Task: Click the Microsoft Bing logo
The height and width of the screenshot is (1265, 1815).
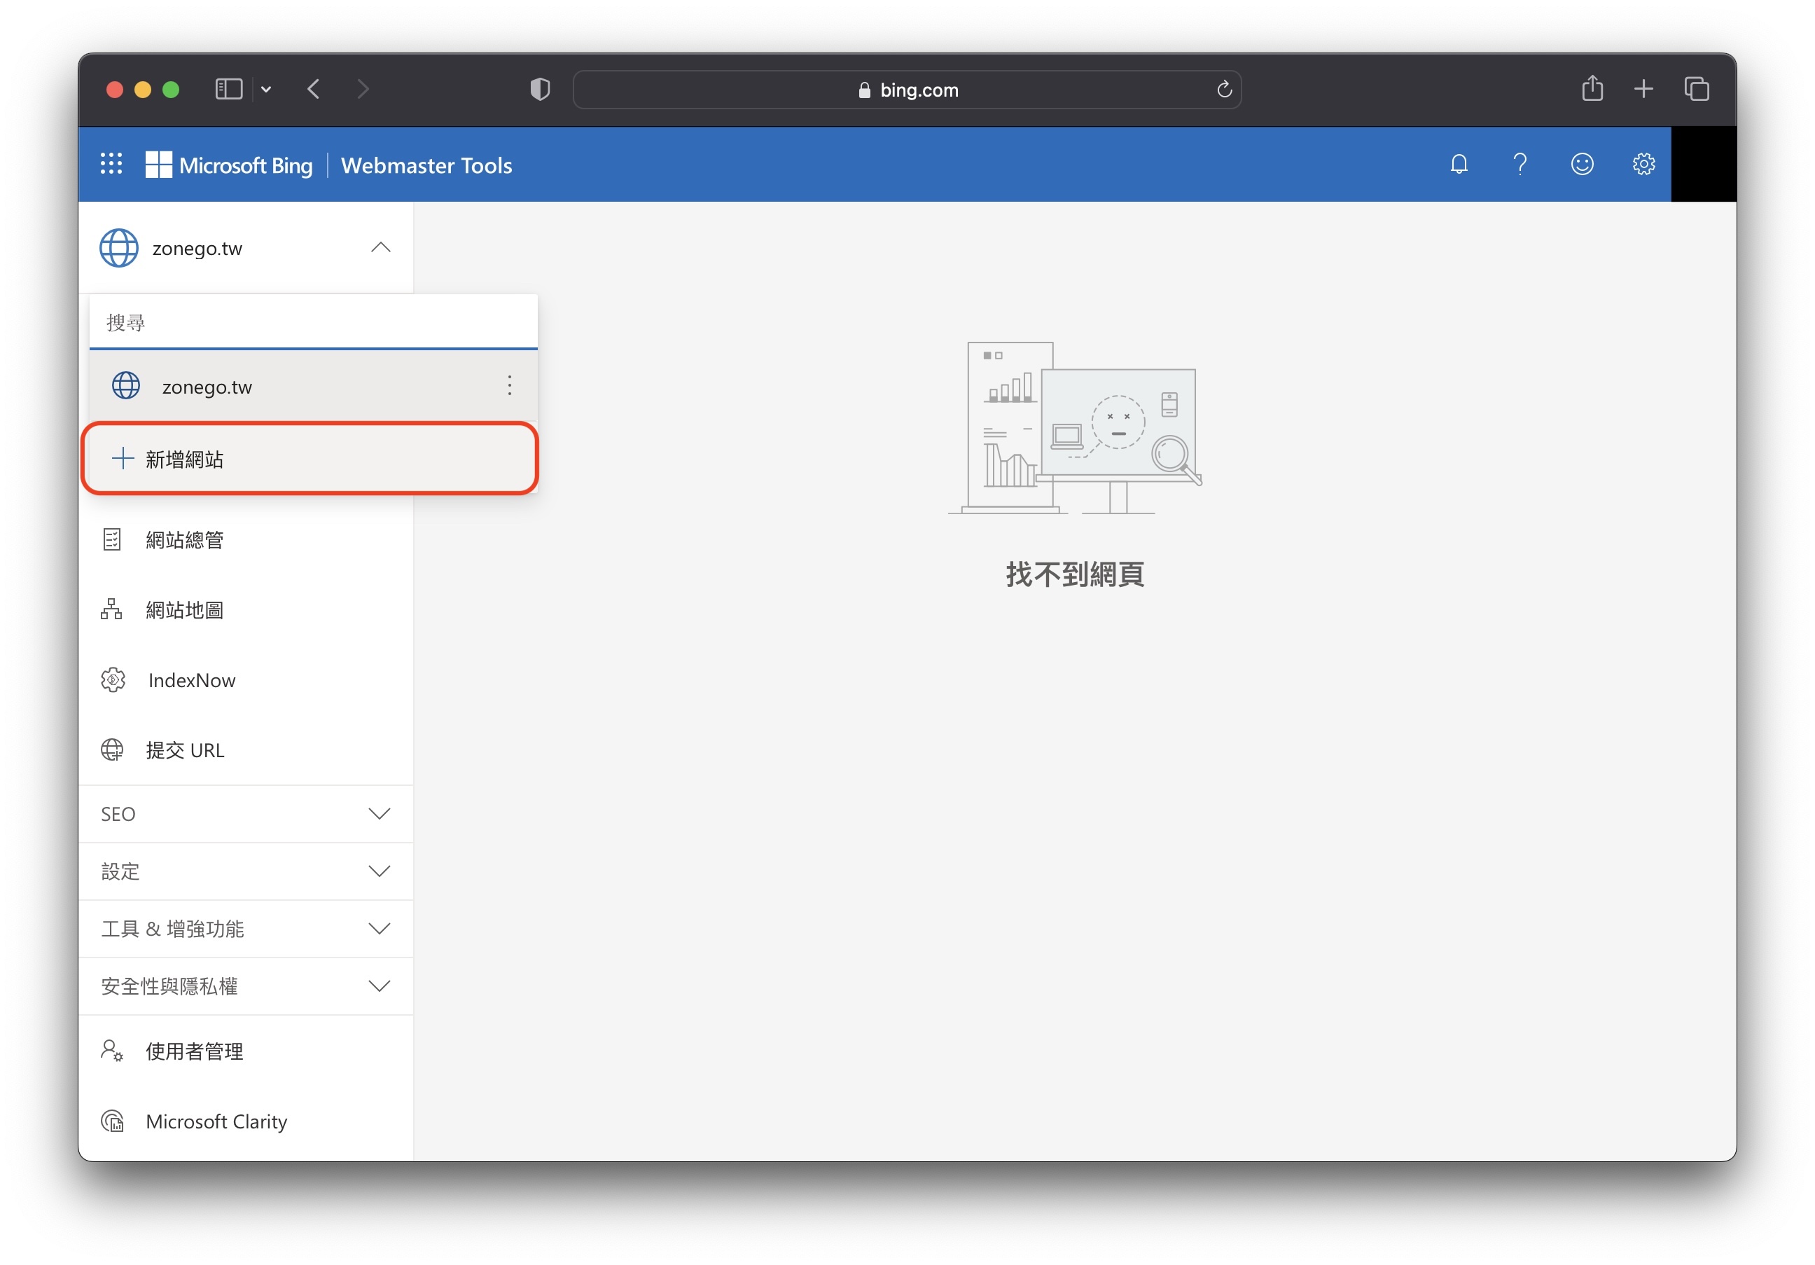Action: (x=229, y=165)
